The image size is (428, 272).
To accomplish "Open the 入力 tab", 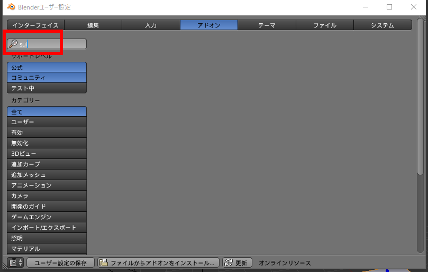I will (151, 25).
